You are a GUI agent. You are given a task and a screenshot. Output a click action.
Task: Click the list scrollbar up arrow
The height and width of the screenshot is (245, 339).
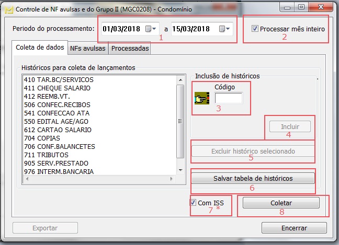180,80
